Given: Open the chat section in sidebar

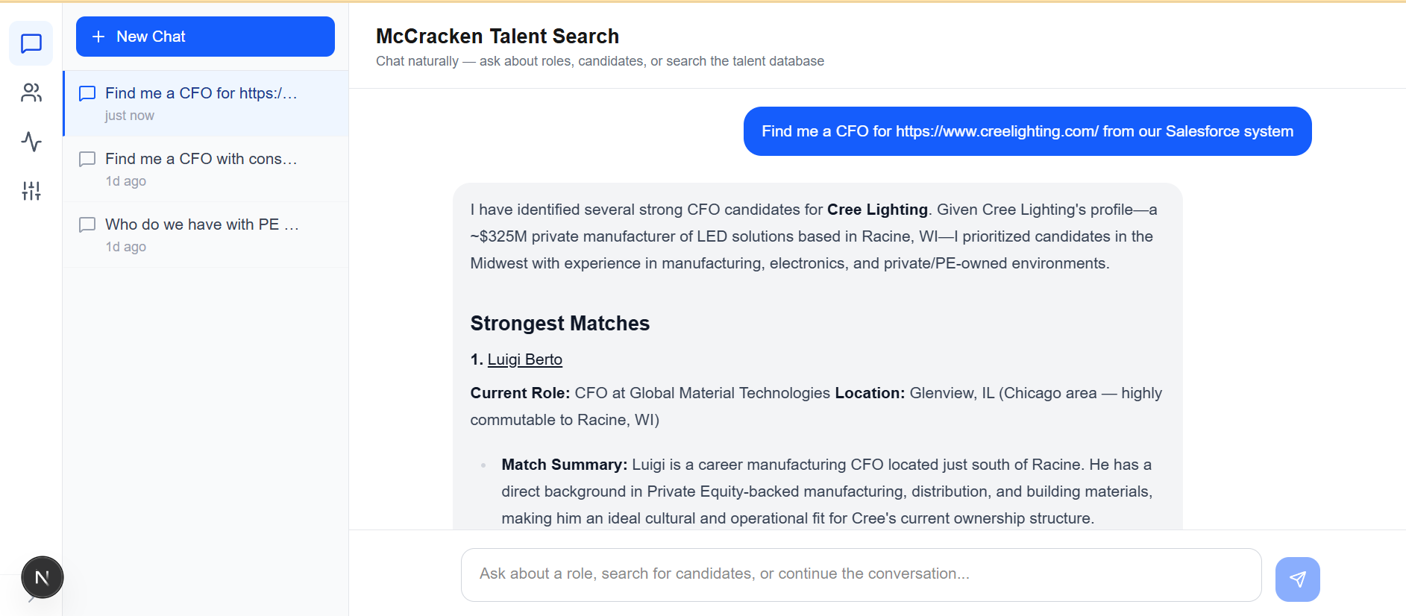Looking at the screenshot, I should 31,43.
